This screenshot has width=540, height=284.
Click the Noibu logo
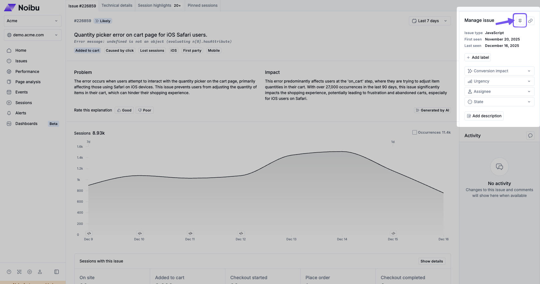coord(22,8)
